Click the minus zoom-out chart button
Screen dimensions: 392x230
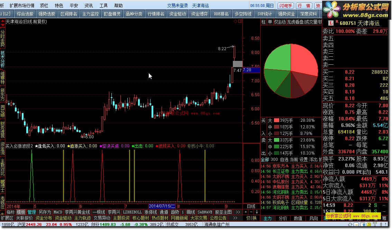click(x=251, y=212)
